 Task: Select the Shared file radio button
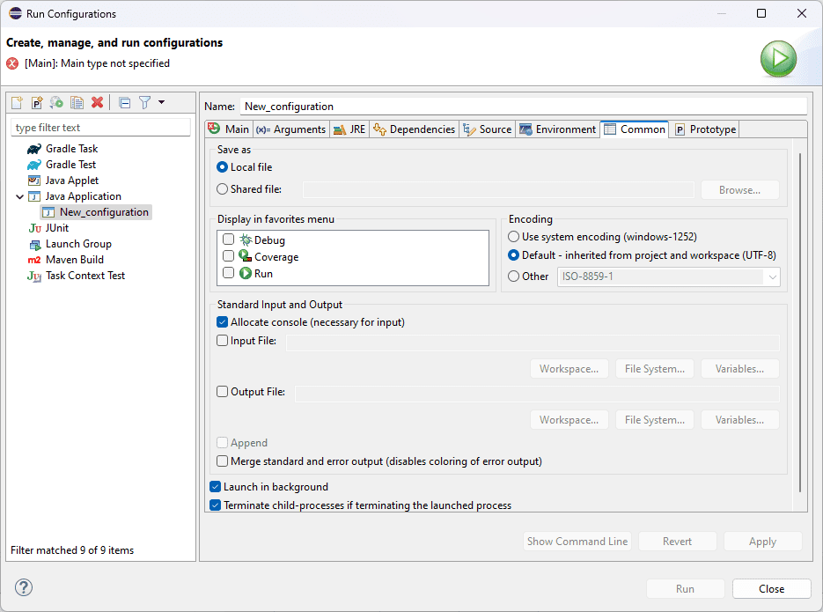tap(222, 189)
